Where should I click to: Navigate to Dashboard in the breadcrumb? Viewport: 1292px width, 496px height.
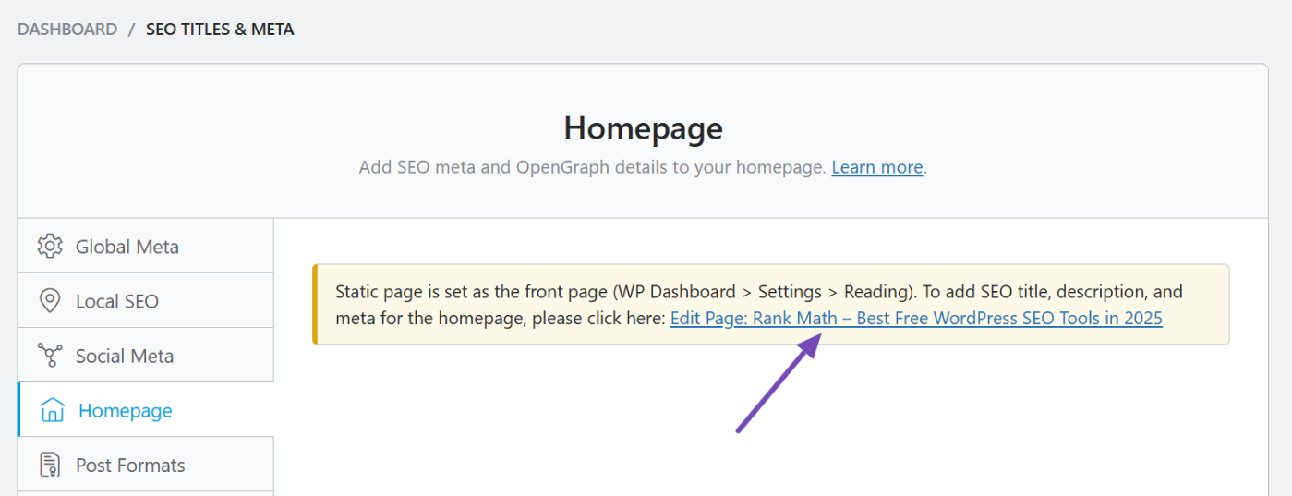(67, 30)
